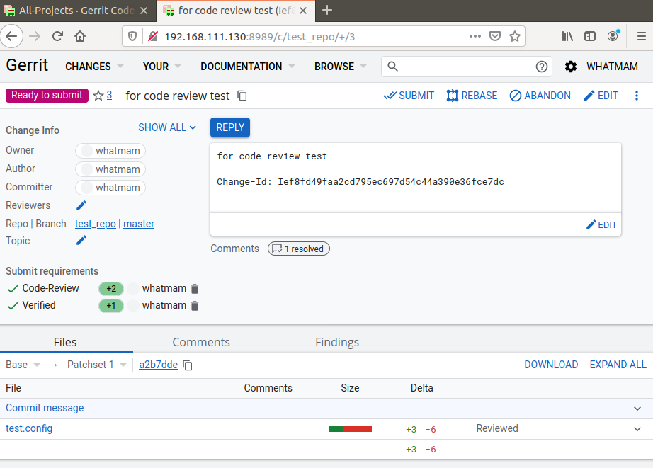The height and width of the screenshot is (468, 653).
Task: Open commit a2b7dde link
Action: [x=158, y=365]
